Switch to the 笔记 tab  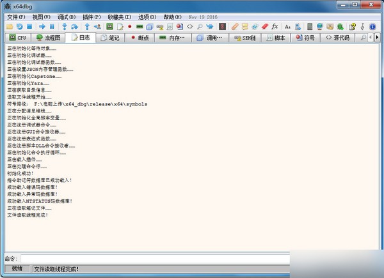(110, 38)
